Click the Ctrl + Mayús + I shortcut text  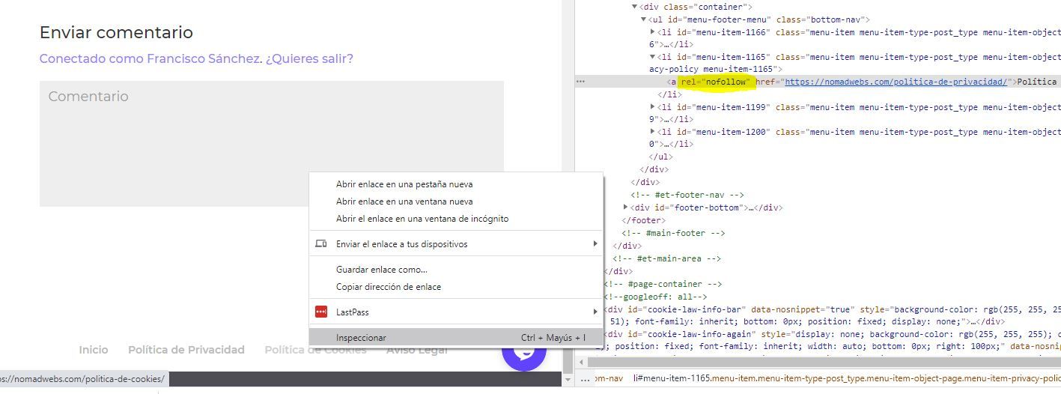(553, 338)
